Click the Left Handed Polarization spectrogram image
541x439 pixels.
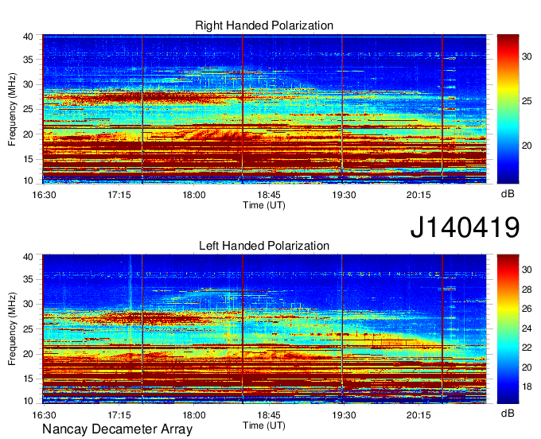point(264,329)
